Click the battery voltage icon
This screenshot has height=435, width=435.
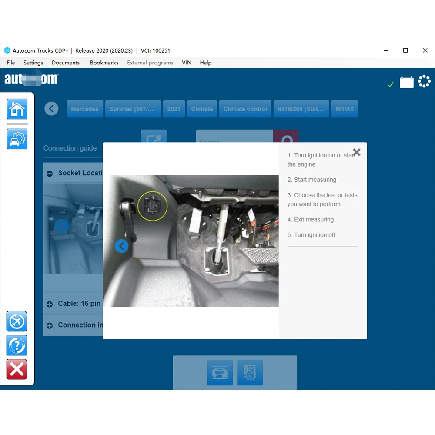406,82
